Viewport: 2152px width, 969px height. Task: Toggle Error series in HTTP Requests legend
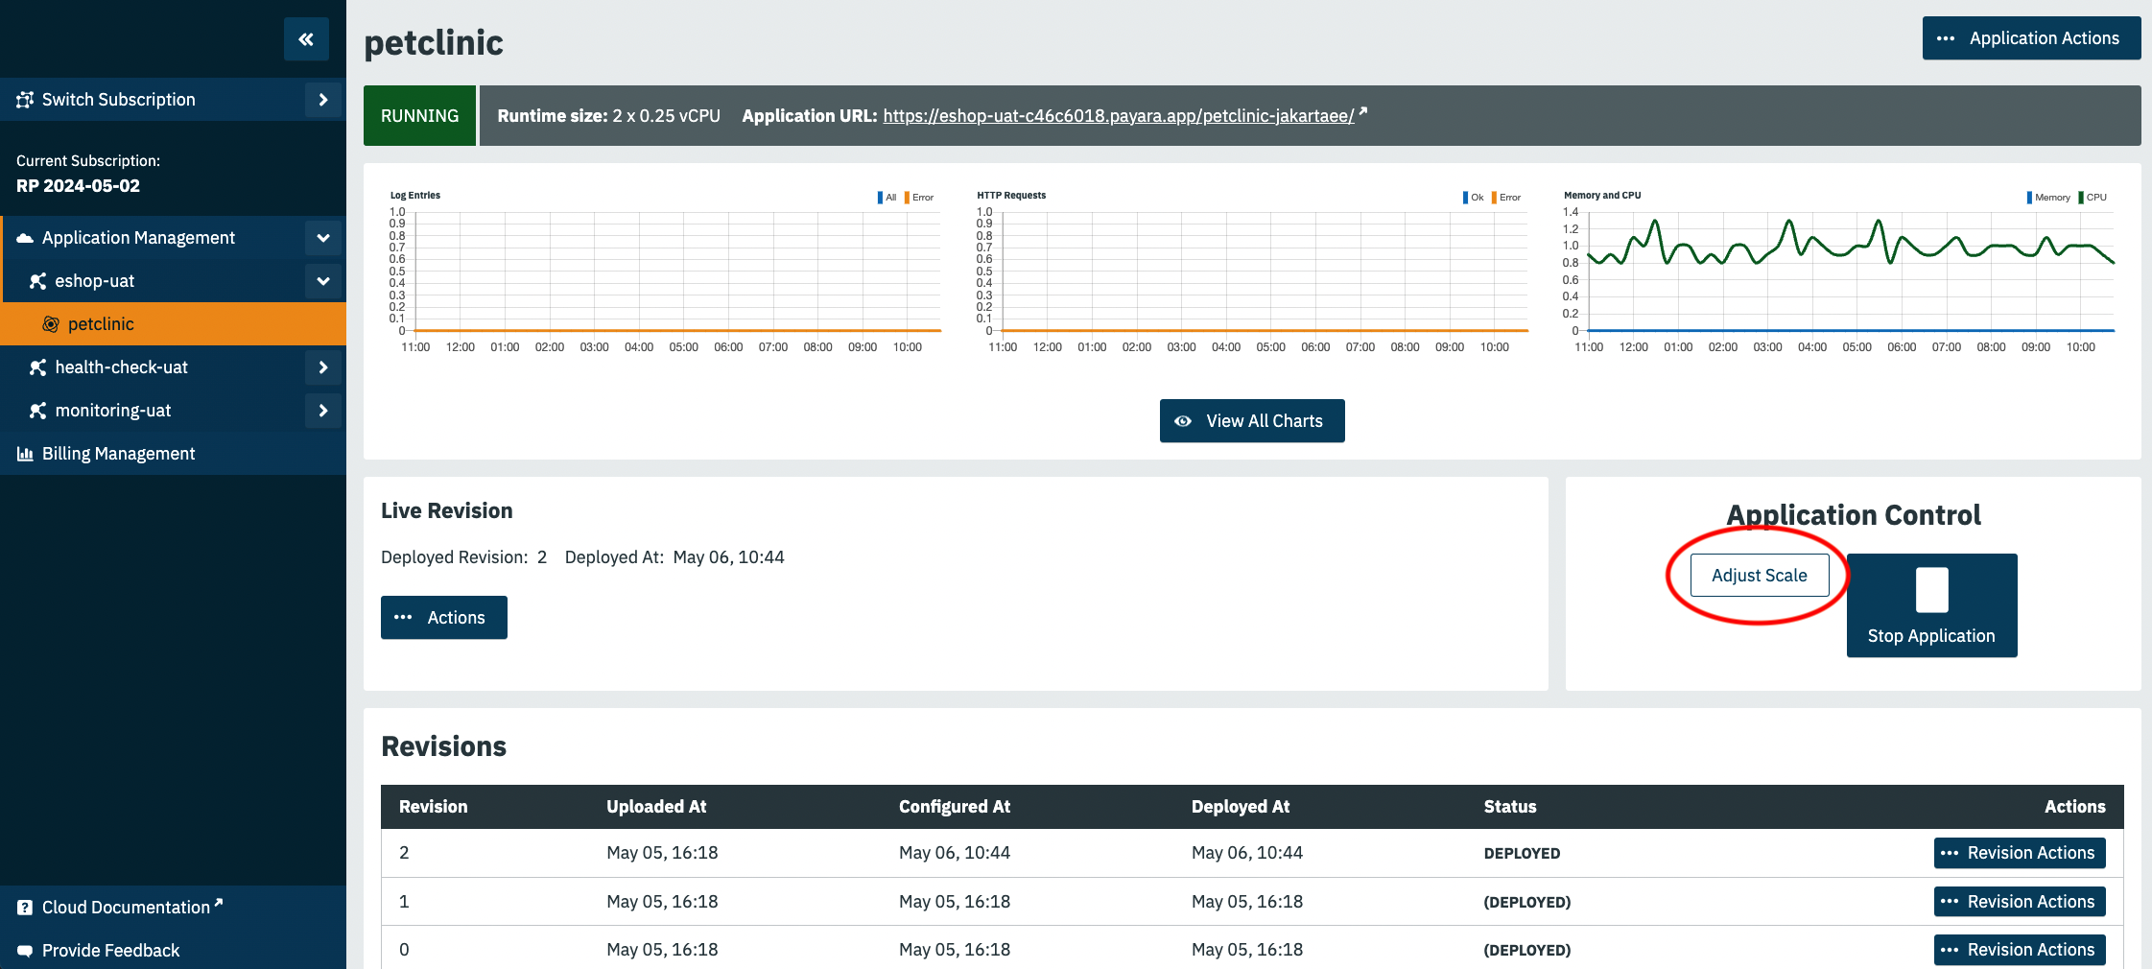point(1506,198)
